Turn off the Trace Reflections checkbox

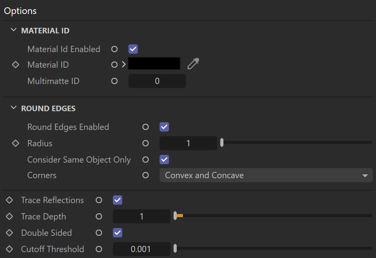click(118, 200)
